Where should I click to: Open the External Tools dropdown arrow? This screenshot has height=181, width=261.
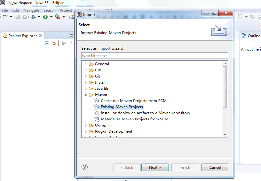point(63,17)
